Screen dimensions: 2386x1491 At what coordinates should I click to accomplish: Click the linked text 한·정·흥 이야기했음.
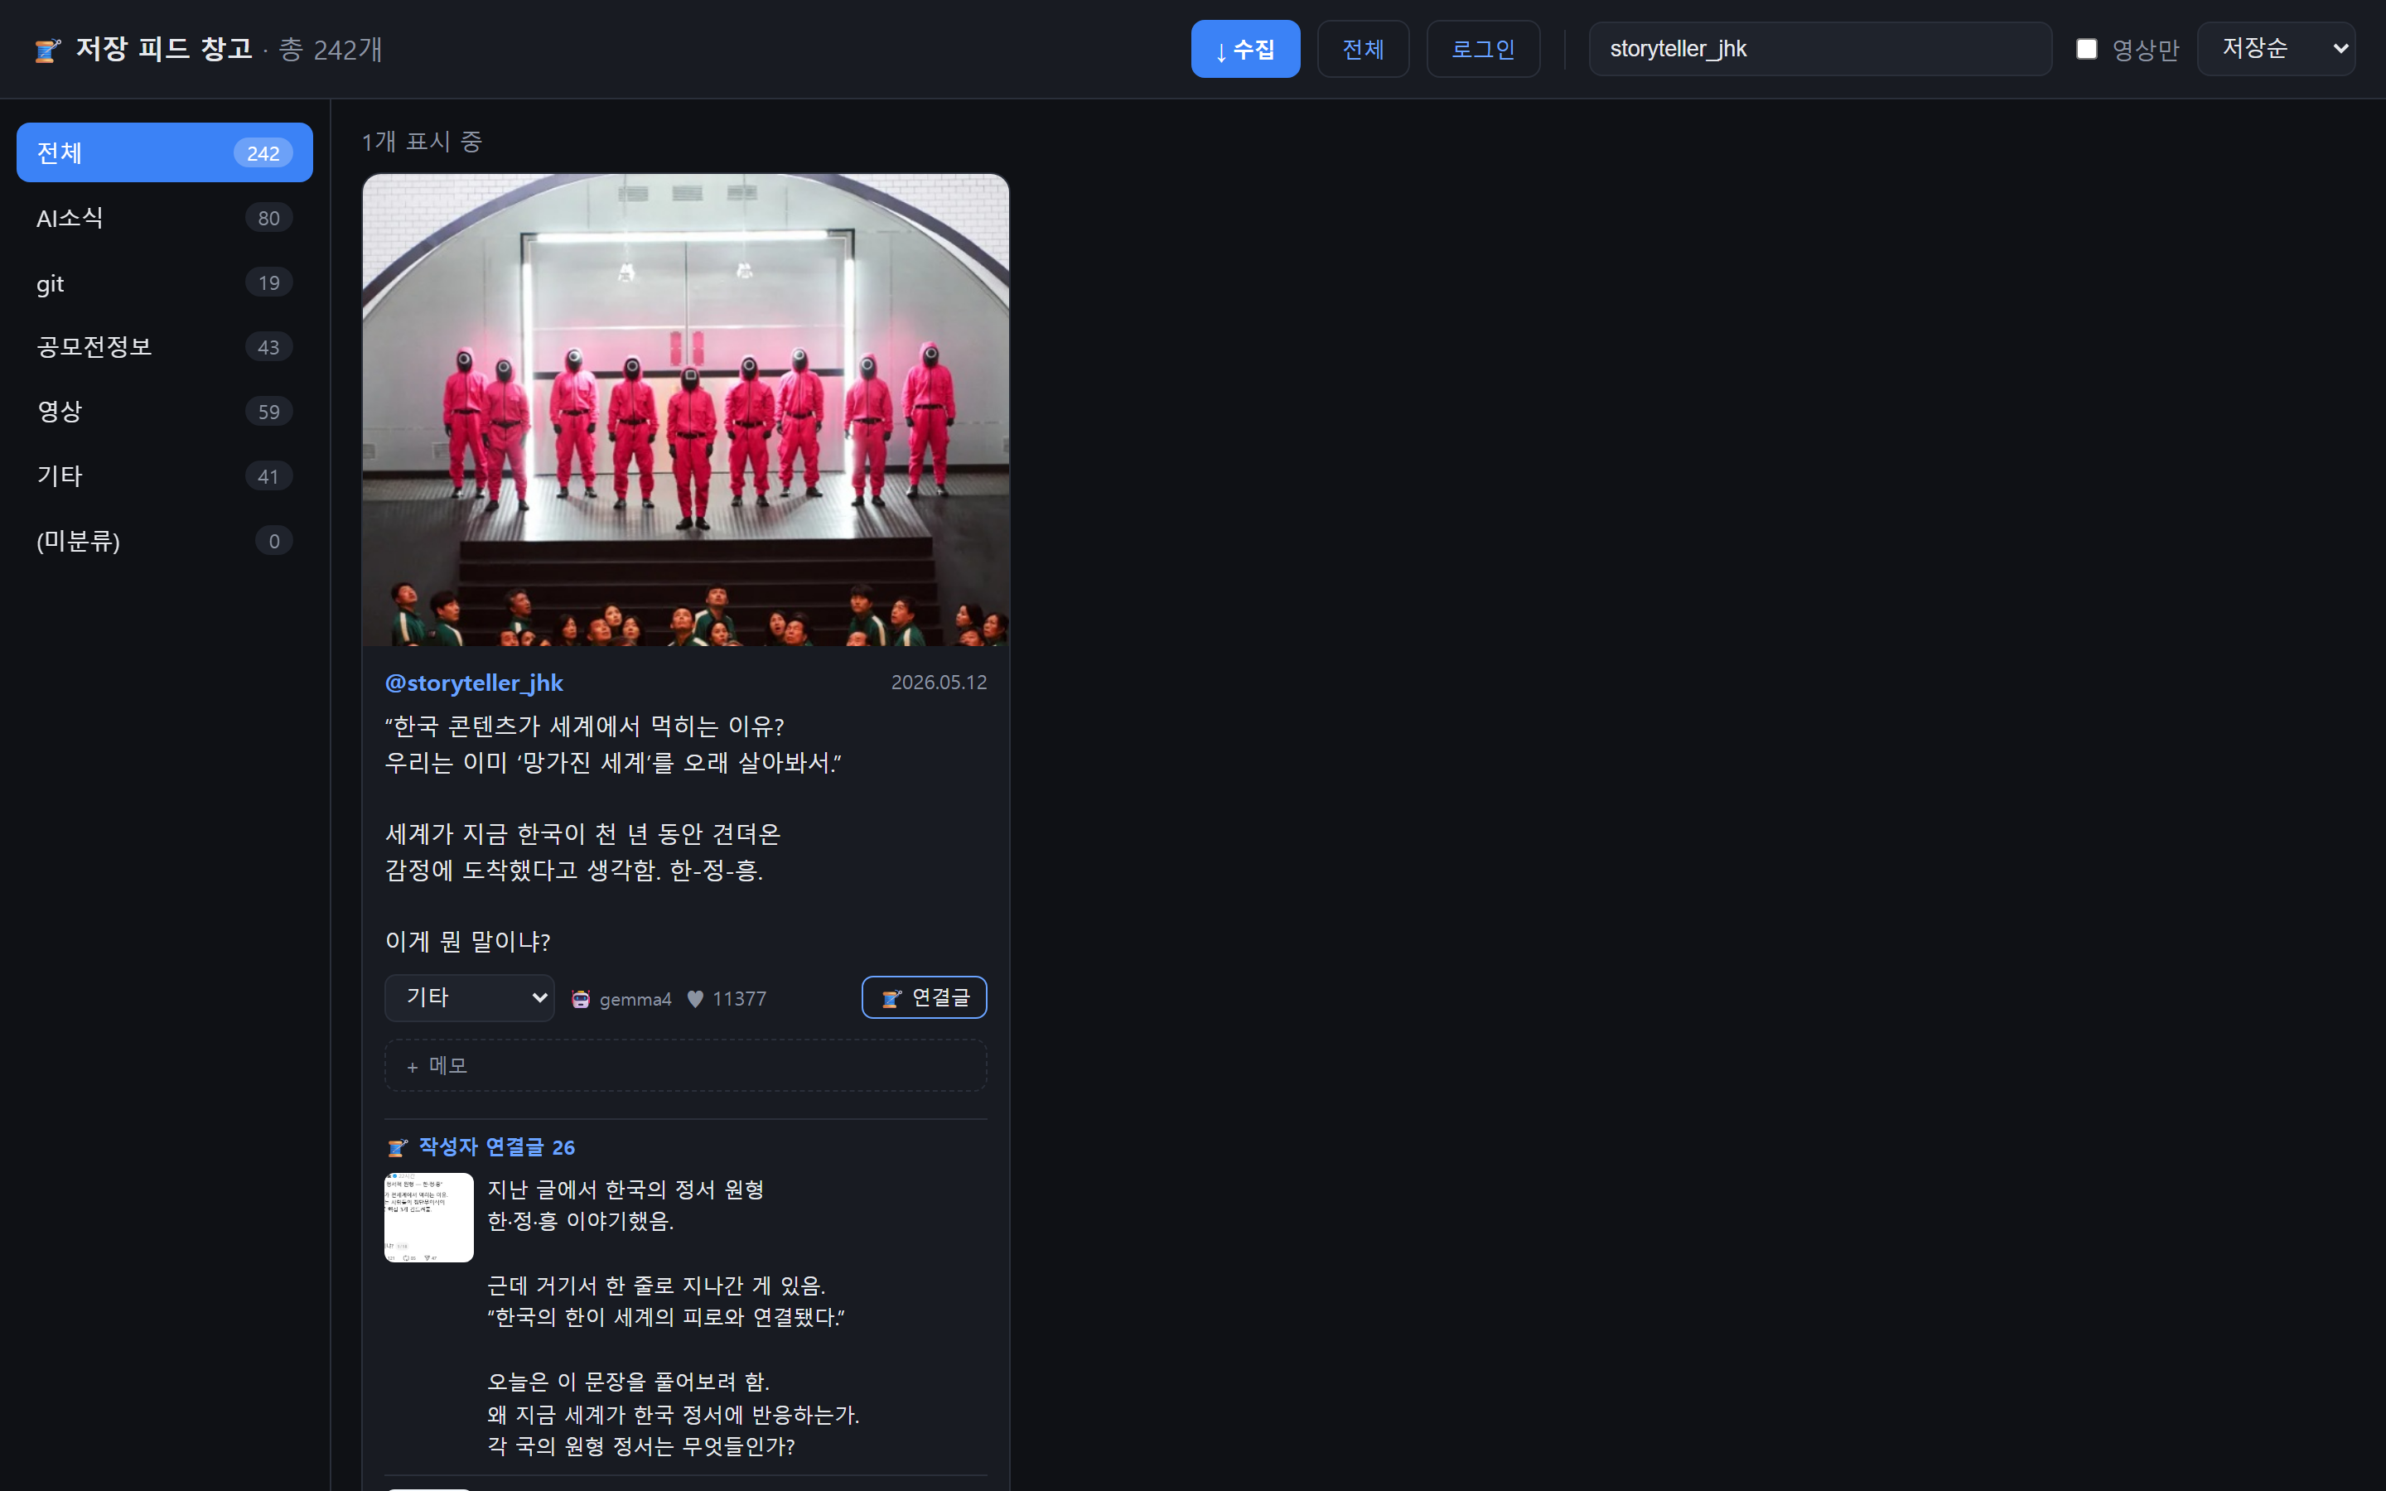point(581,1221)
